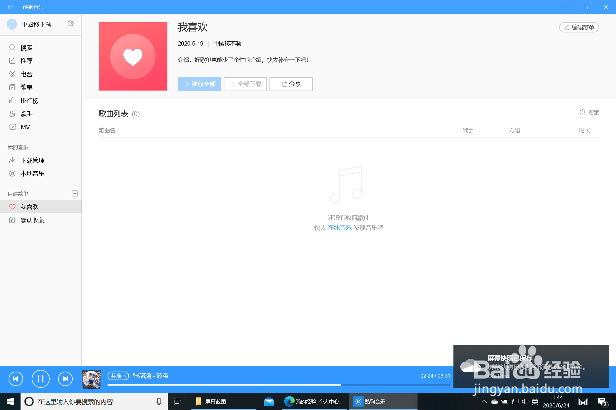Image resolution: width=616 pixels, height=410 pixels.
Task: Open the 推荐 recommendations section
Action: [x=26, y=61]
